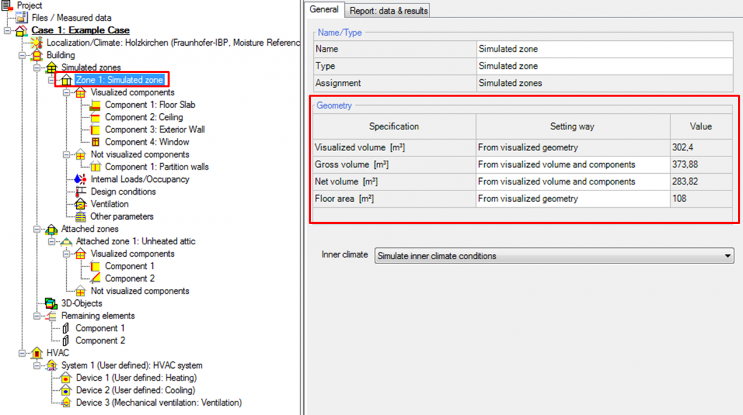
Task: Click the 3D-Objects icon
Action: point(52,303)
